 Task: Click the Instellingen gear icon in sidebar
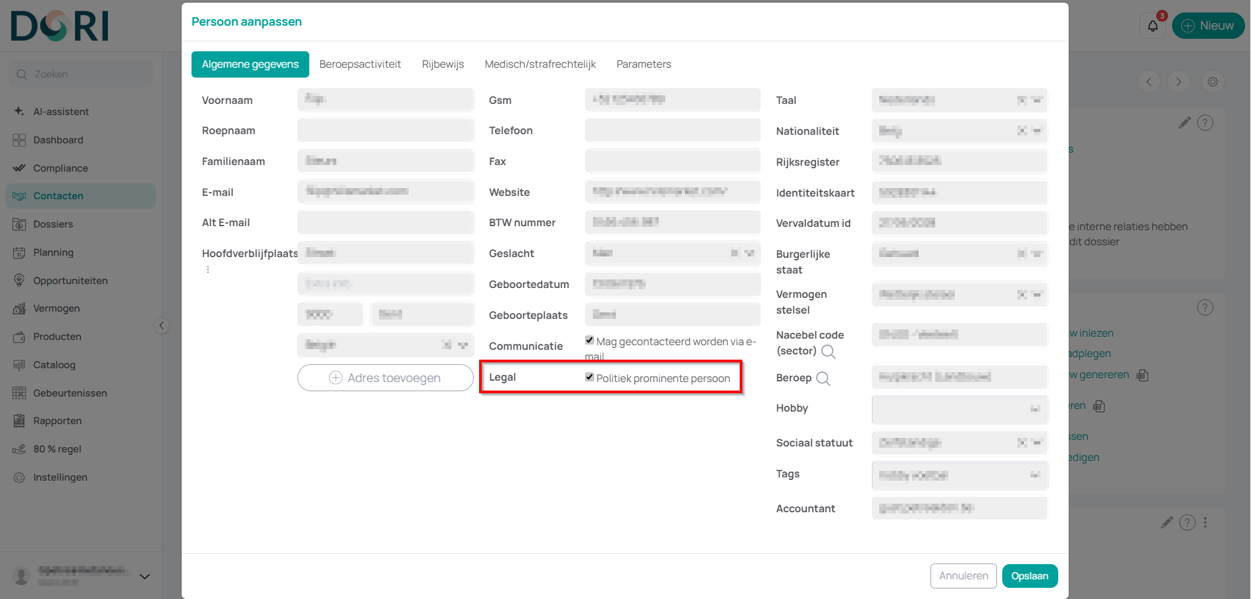point(19,477)
